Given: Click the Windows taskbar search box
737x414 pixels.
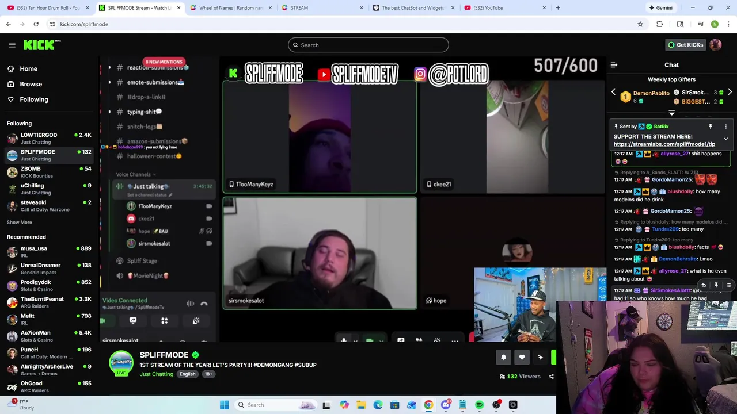Looking at the screenshot, I should [x=275, y=405].
